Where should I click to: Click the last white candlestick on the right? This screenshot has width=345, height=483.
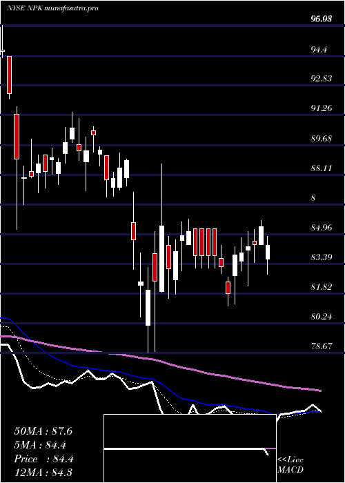[268, 253]
